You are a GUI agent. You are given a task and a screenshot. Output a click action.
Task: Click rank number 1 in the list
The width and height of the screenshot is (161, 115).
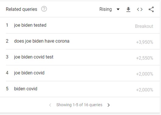click(7, 25)
